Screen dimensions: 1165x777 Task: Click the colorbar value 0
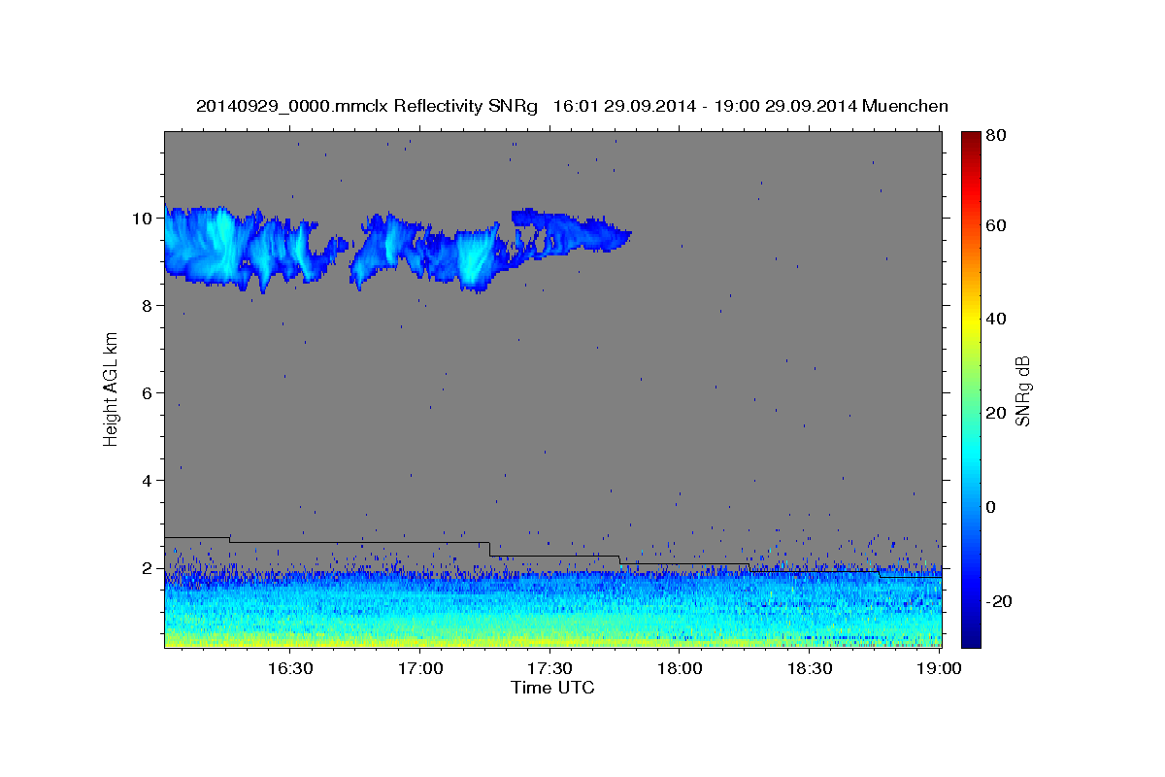992,507
